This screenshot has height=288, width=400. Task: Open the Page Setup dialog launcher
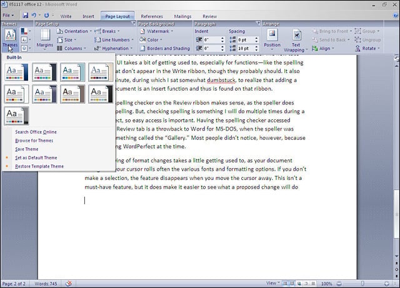click(x=133, y=23)
